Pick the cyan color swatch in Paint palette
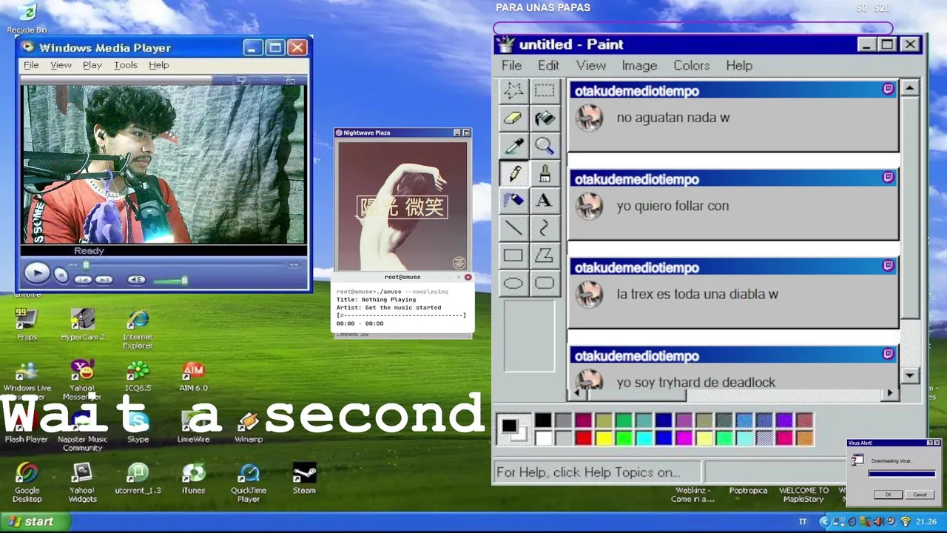947x533 pixels. click(644, 438)
